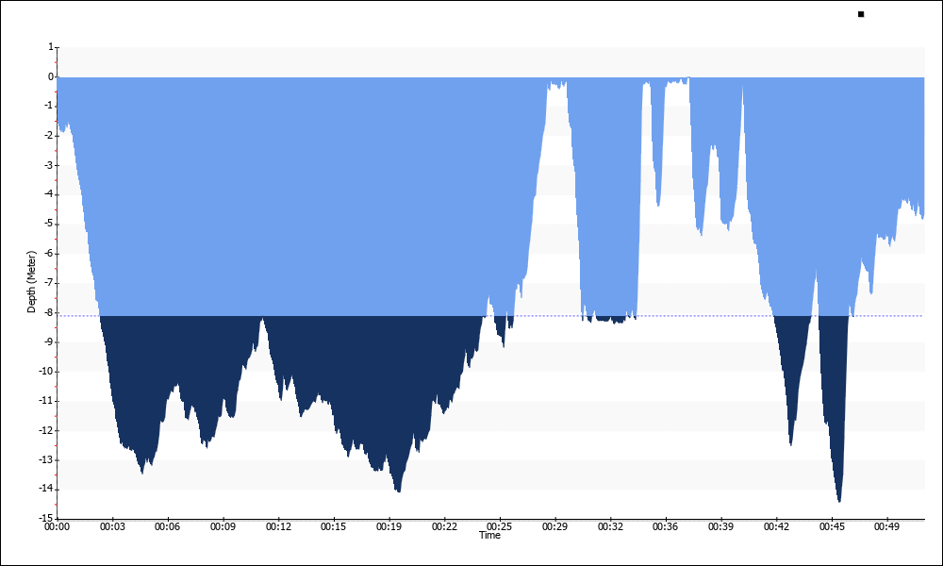This screenshot has width=943, height=566.
Task: Select the 00:12 time axis label
Action: pos(278,527)
